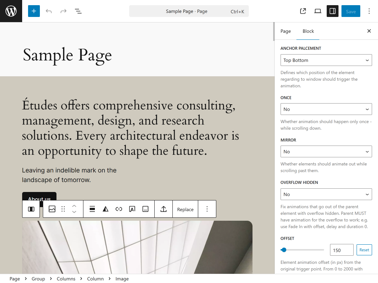Click the Offset value input field
Viewport: 378px width, 283px height.
[x=341, y=250]
